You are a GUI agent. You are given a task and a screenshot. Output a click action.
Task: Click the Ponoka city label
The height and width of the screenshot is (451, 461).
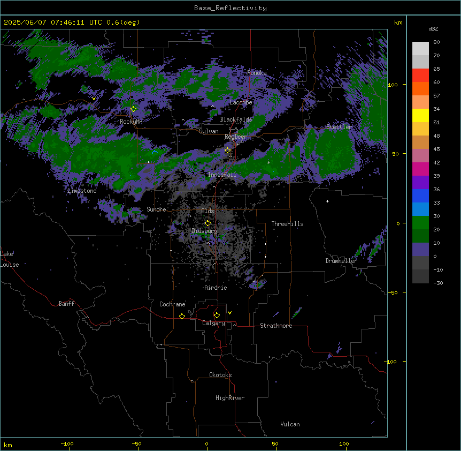(x=257, y=73)
